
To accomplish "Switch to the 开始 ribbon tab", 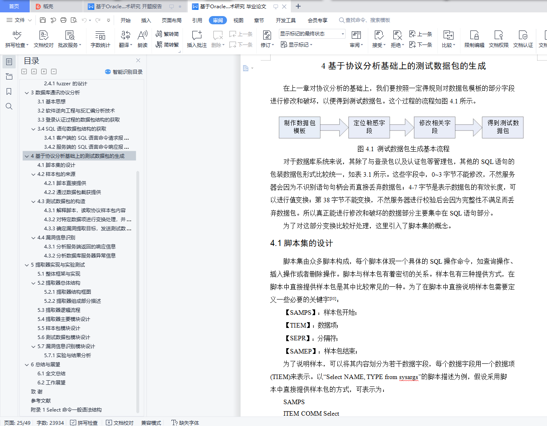I will pos(126,20).
